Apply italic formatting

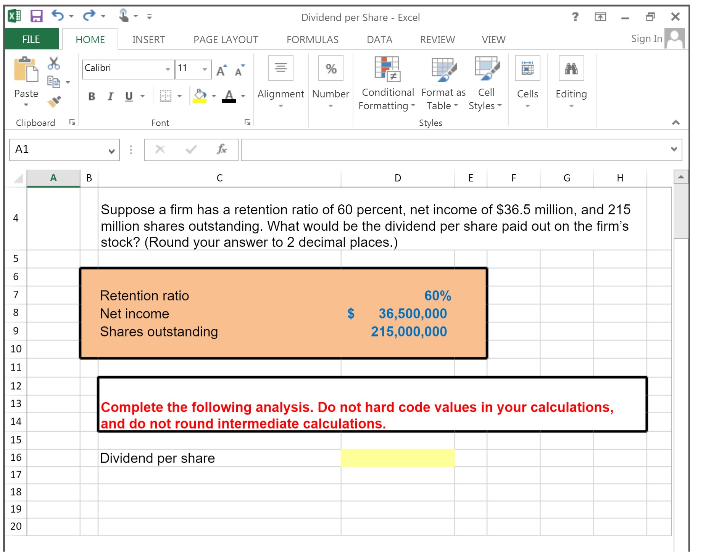[x=110, y=97]
